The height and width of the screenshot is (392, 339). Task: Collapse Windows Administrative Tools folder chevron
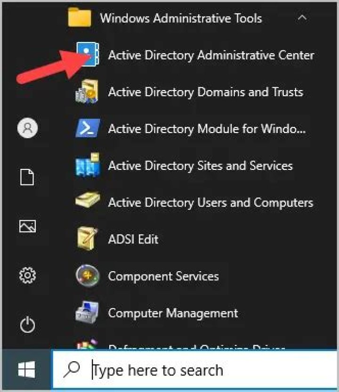(x=302, y=18)
